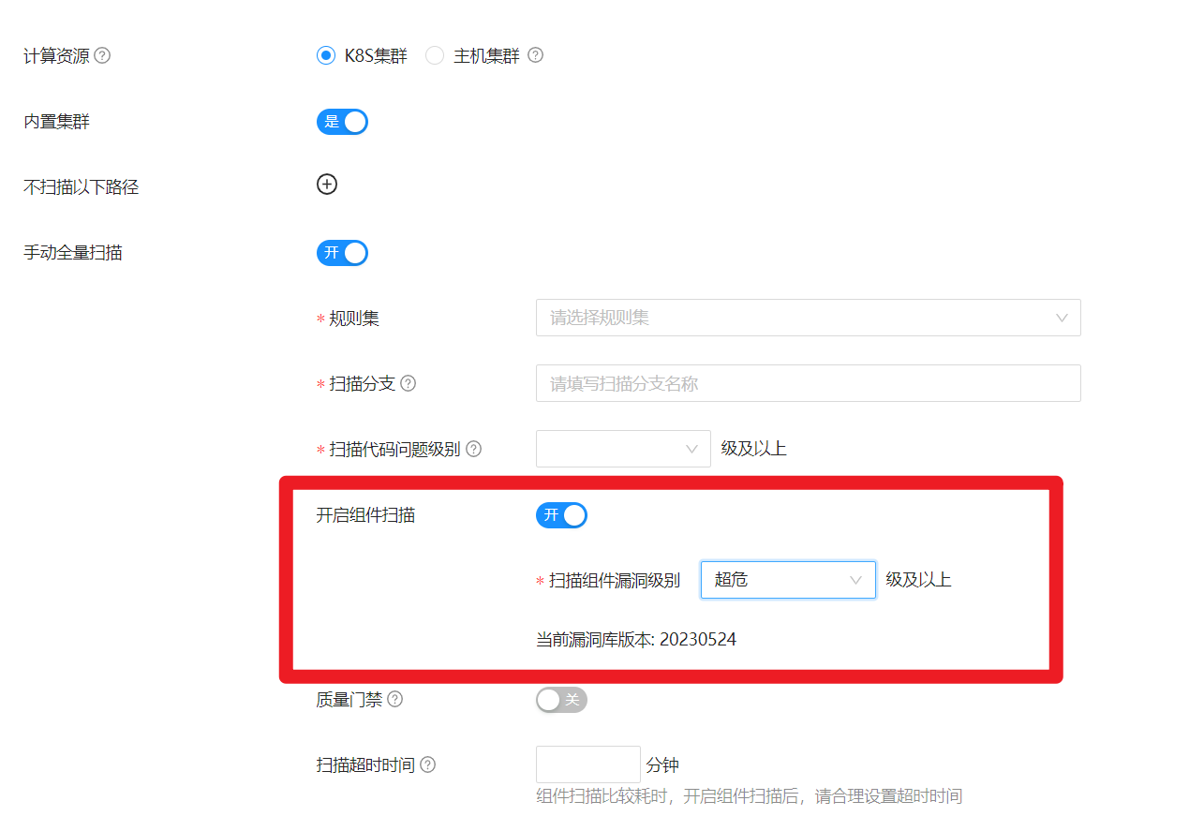Open the help icon next to 计算资源
1189x816 pixels.
tap(103, 55)
